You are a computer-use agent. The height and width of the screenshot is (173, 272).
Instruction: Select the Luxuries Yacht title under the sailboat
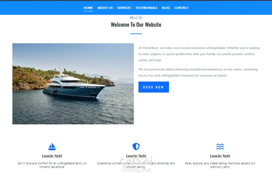click(x=52, y=156)
